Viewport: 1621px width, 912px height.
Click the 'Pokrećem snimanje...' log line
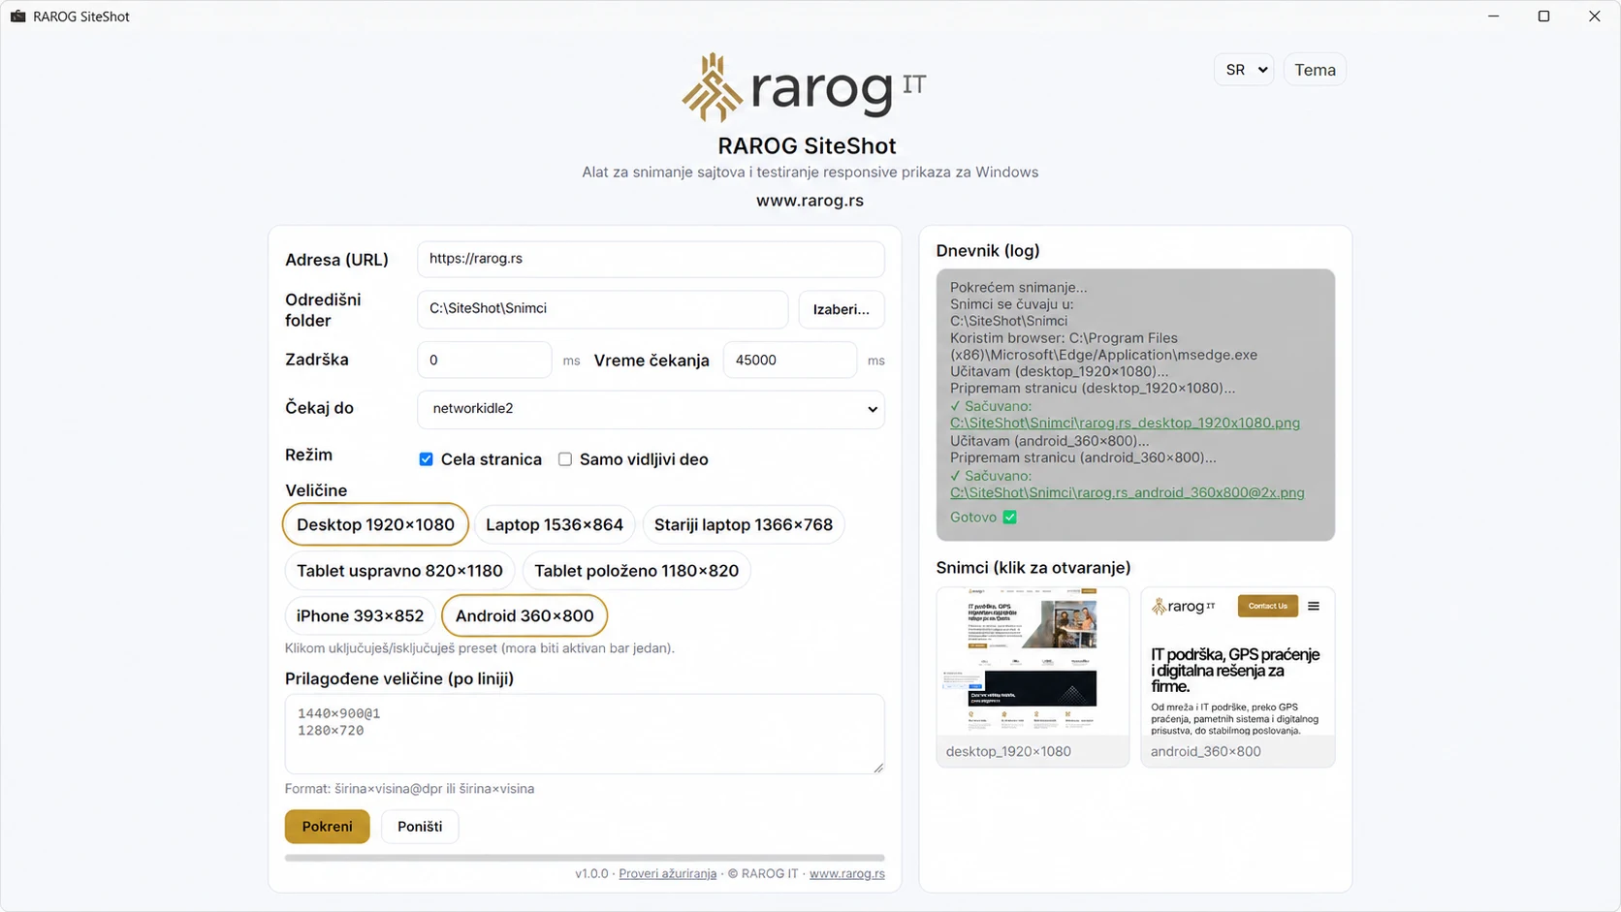[x=1018, y=288]
